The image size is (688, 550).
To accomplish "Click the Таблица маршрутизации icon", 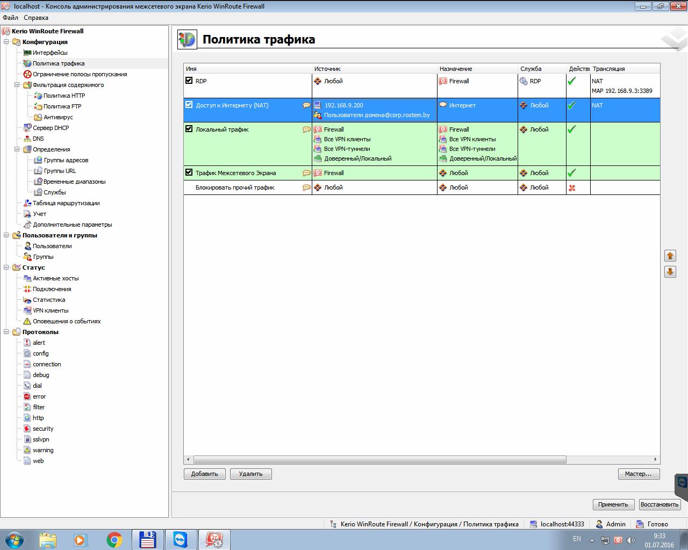I will click(27, 203).
